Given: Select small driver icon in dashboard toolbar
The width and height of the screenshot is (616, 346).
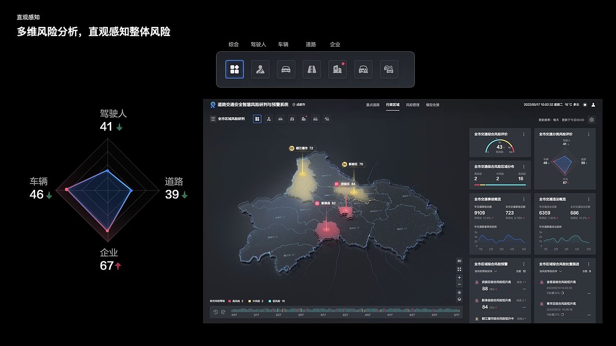Looking at the screenshot, I should coord(269,119).
